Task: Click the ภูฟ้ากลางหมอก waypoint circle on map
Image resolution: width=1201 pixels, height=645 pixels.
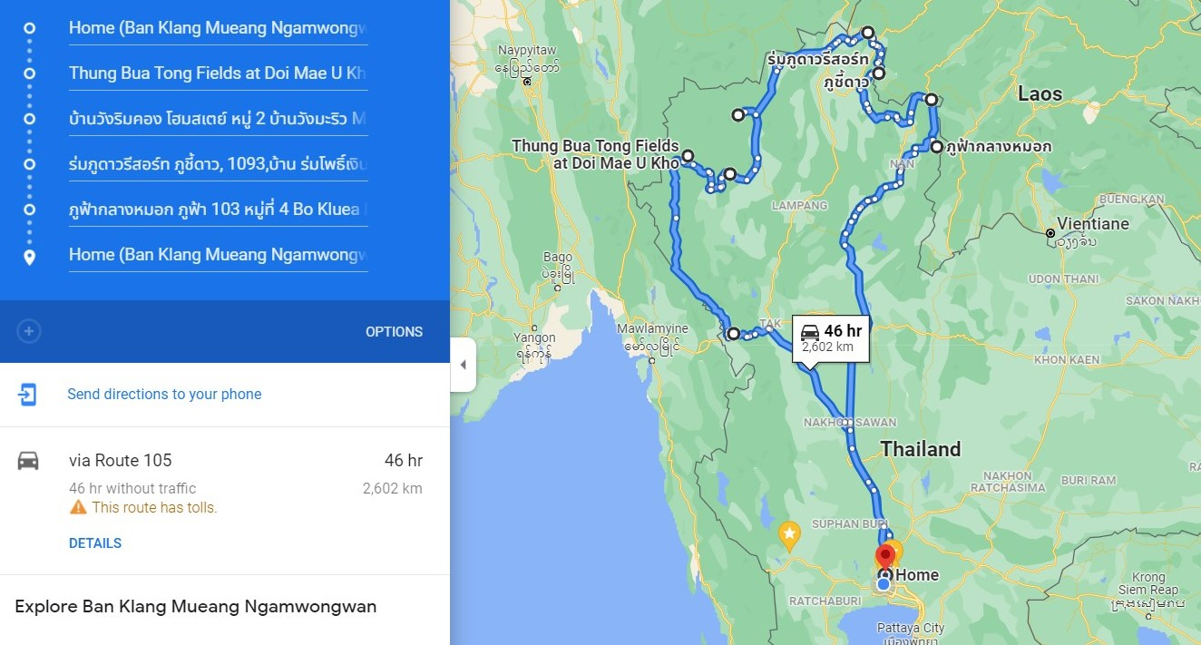Action: pos(936,146)
